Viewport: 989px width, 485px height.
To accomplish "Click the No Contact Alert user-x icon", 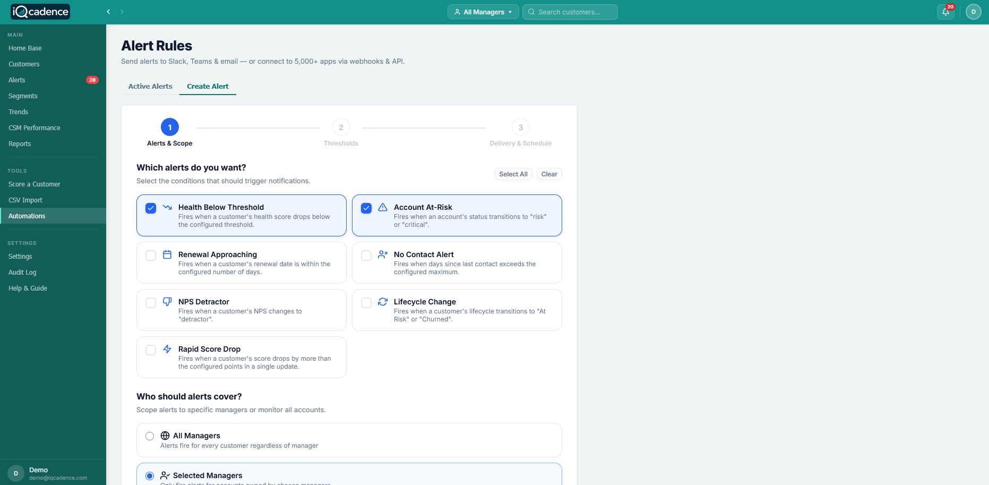I will click(383, 256).
